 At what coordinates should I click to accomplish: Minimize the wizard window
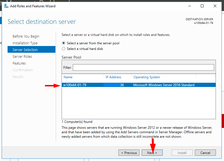click(189, 6)
